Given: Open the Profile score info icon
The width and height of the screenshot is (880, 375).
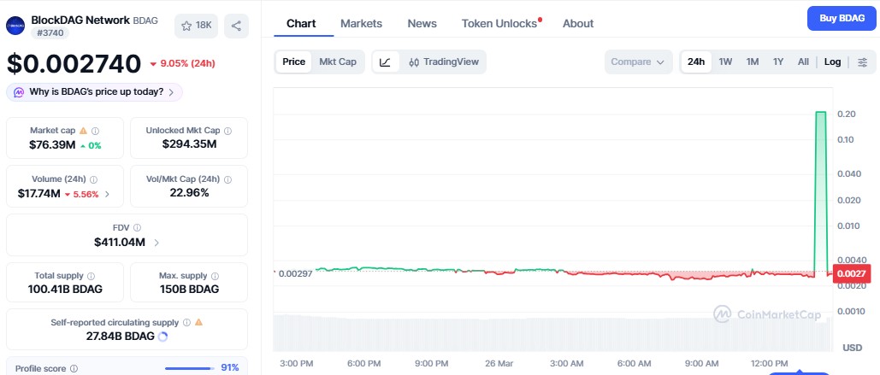Looking at the screenshot, I should coord(74,368).
